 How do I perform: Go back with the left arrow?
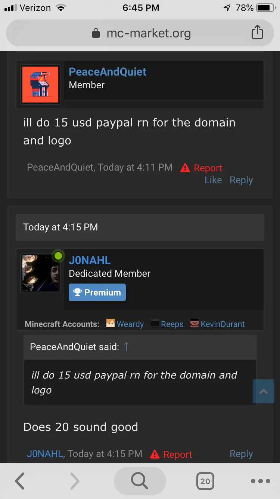[20, 481]
